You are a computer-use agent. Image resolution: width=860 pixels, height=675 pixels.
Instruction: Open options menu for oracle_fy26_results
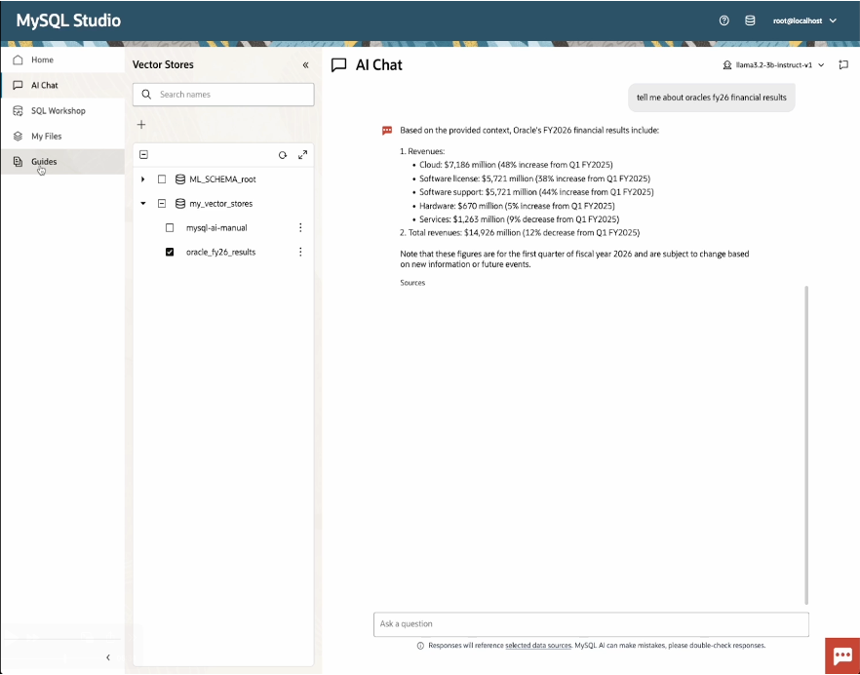[x=300, y=252]
